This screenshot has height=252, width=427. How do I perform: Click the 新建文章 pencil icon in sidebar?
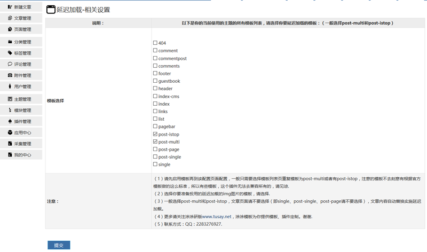pos(10,7)
